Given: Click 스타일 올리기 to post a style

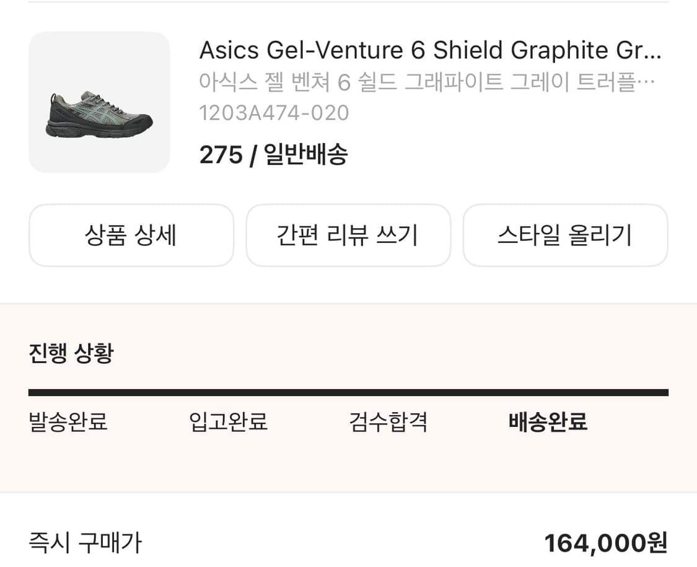Looking at the screenshot, I should [x=566, y=235].
